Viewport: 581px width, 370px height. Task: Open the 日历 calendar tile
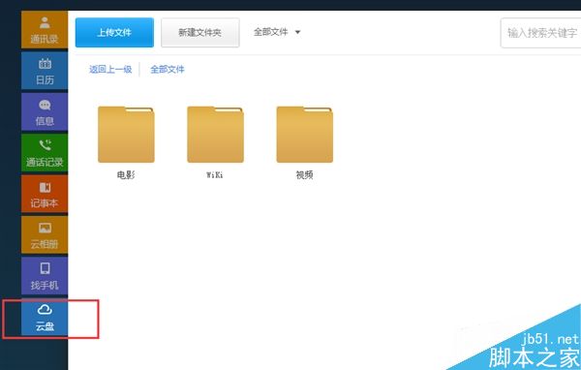[x=45, y=71]
